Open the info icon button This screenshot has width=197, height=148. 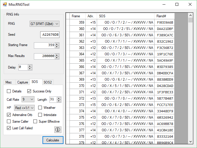(x=58, y=130)
